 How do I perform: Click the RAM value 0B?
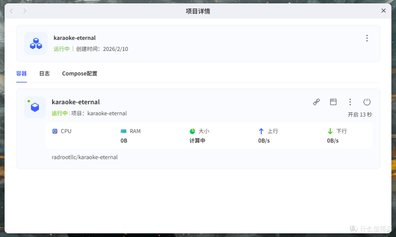[x=124, y=141]
